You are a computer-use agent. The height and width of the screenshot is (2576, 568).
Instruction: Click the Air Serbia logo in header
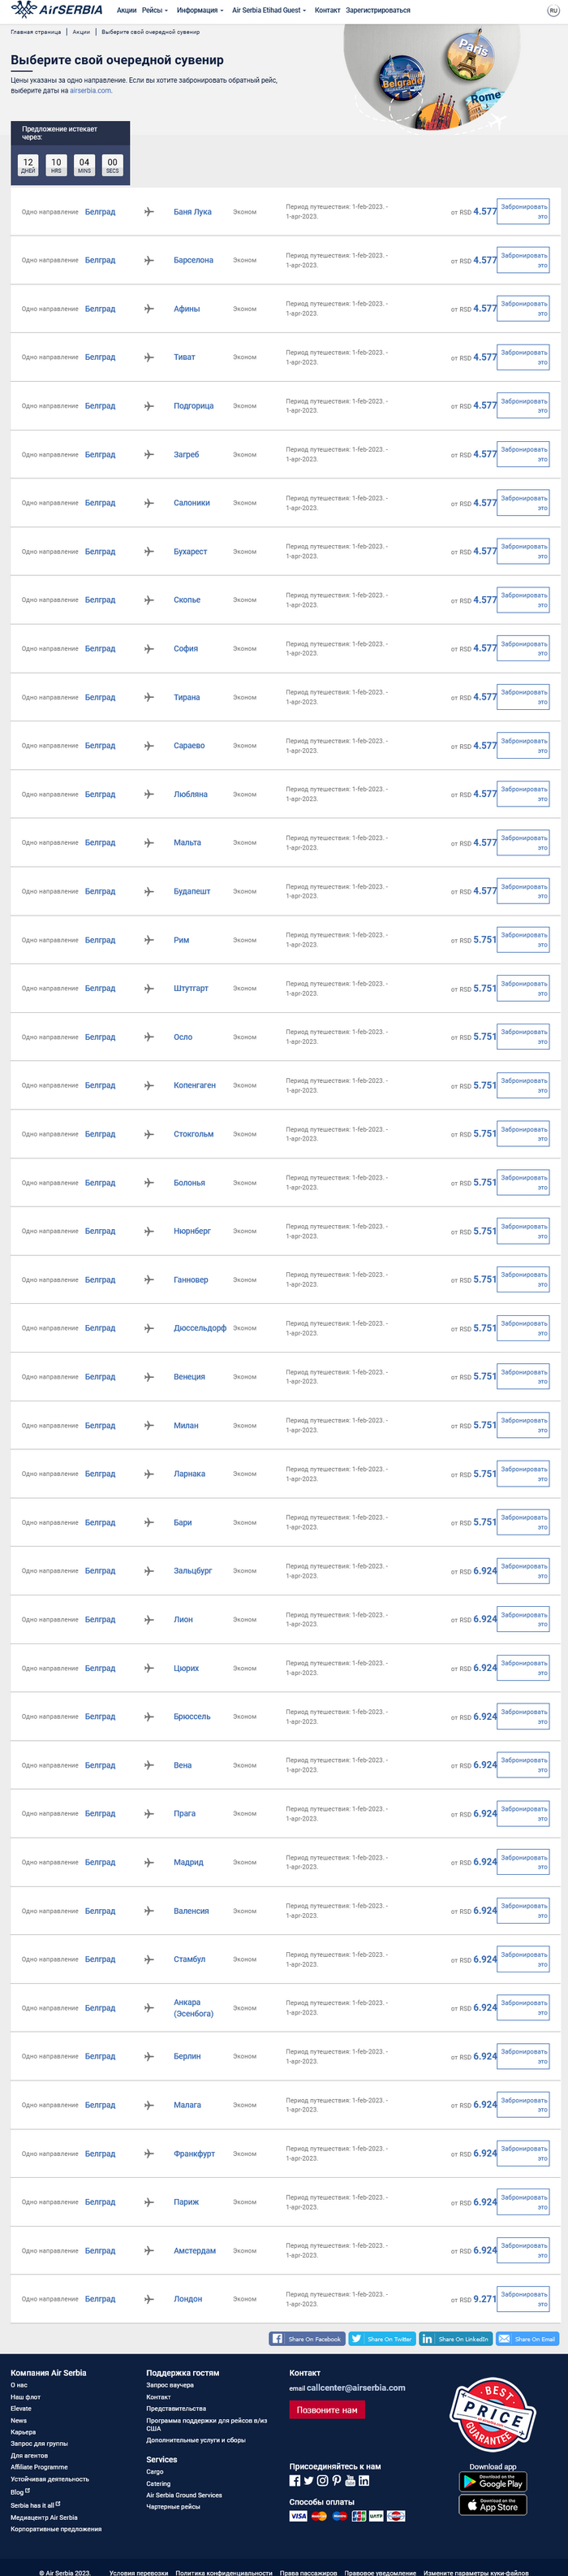point(57,10)
